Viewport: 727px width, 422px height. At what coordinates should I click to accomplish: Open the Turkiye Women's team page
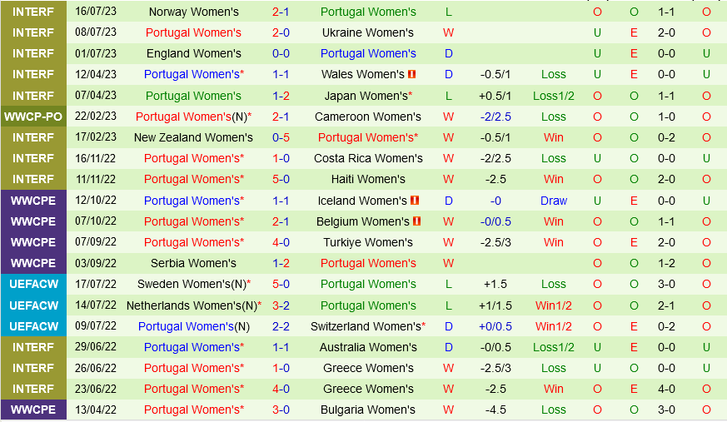[368, 242]
